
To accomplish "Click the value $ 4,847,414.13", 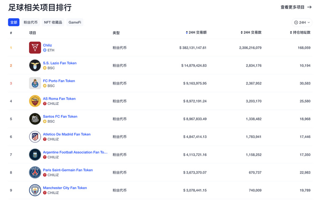I will (195, 137).
